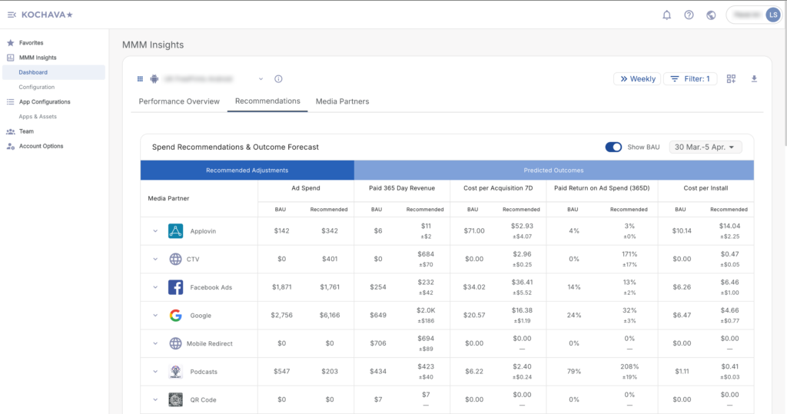Click the Weekly granularity button
787x414 pixels.
tap(636, 79)
